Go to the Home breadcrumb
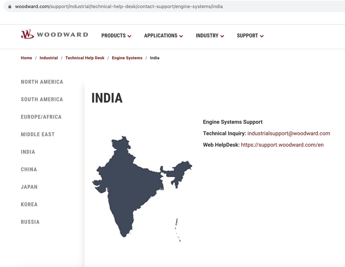Viewport: 345px width, 267px height. point(26,58)
